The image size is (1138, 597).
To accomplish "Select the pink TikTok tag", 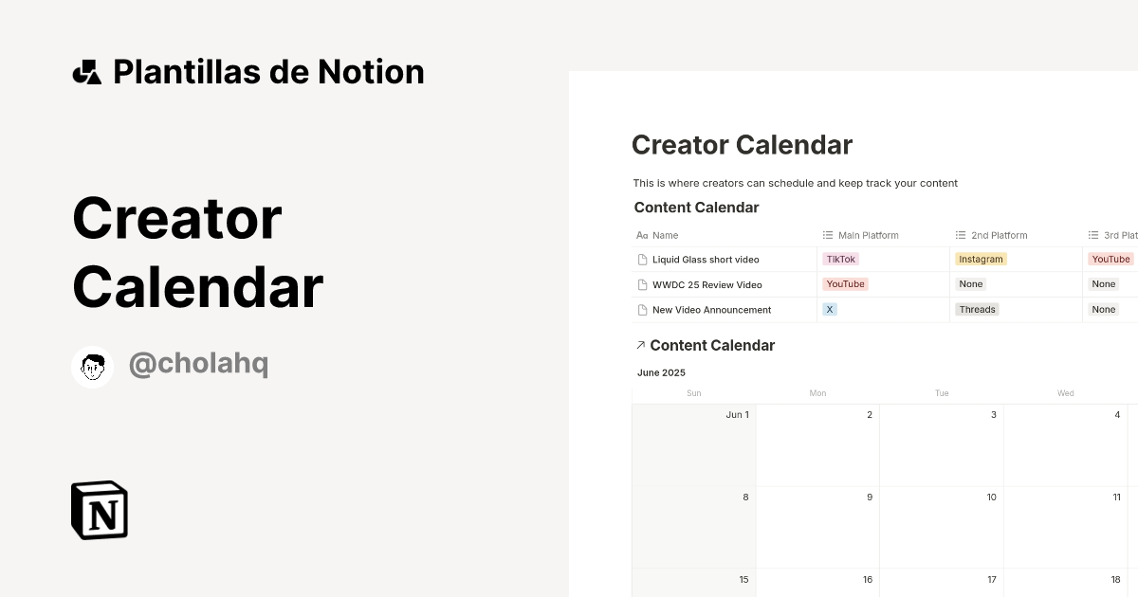I will [840, 259].
